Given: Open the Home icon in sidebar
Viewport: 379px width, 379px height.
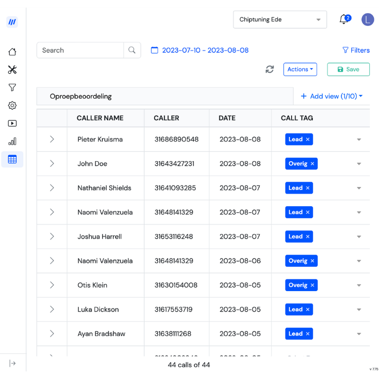Looking at the screenshot, I should 12,52.
